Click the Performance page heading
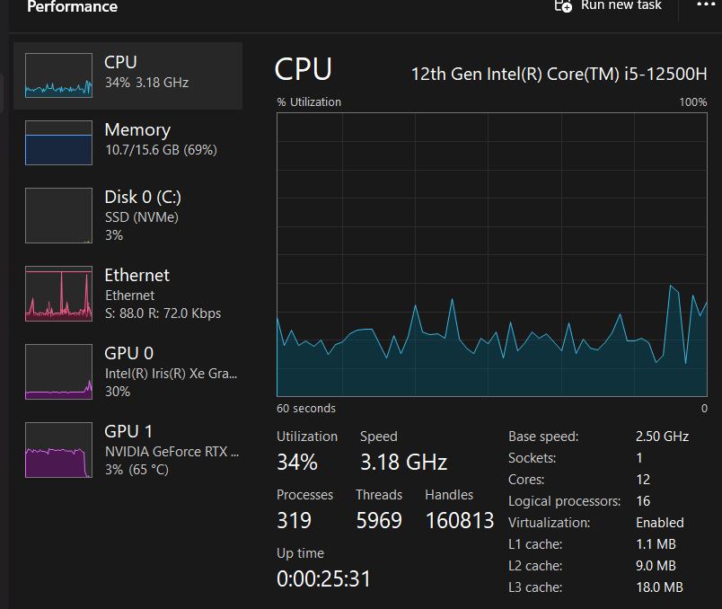Image resolution: width=722 pixels, height=609 pixels. pyautogui.click(x=72, y=6)
